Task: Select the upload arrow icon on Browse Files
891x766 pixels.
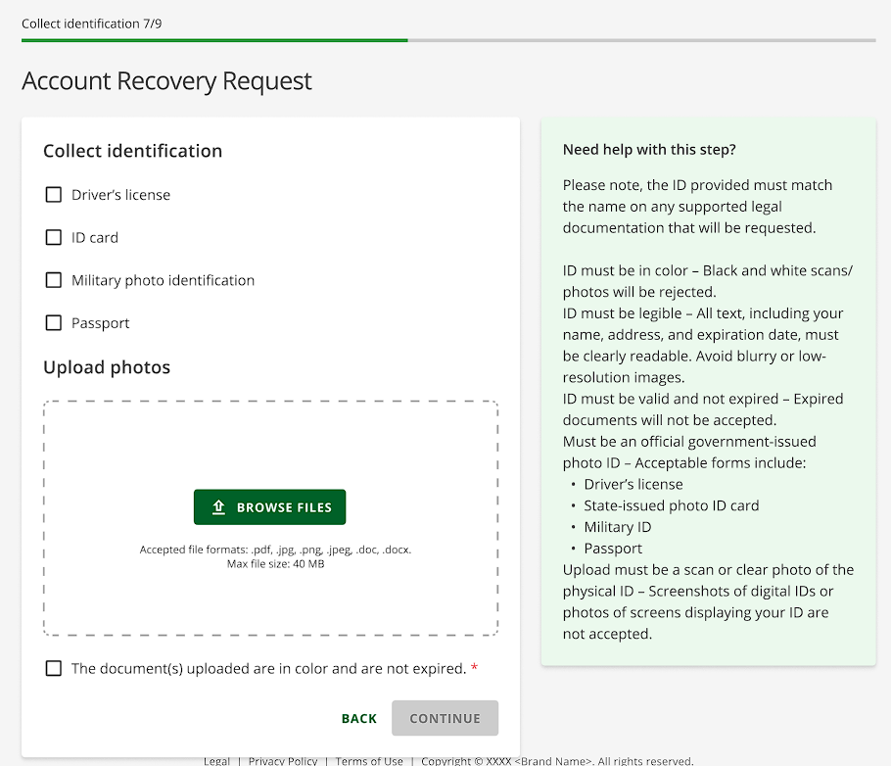Action: tap(217, 506)
